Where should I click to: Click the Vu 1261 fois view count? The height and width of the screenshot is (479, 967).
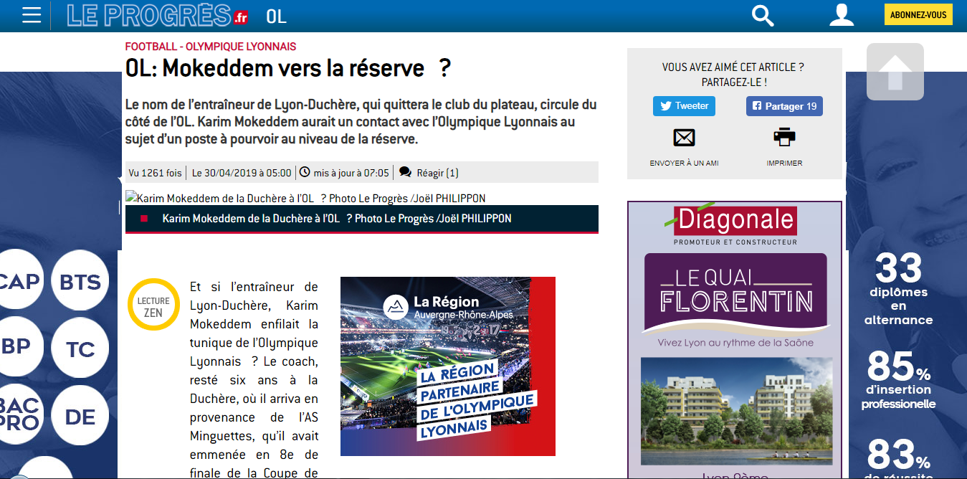click(x=155, y=173)
